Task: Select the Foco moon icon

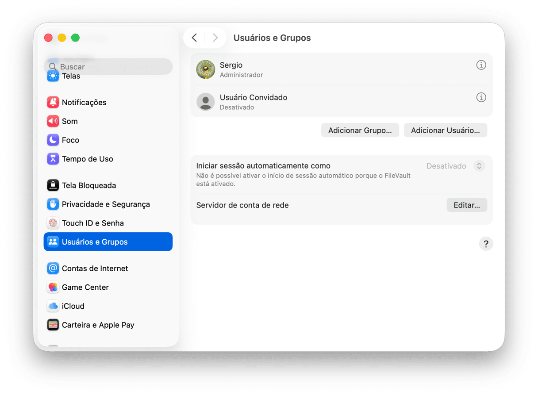Action: [53, 140]
